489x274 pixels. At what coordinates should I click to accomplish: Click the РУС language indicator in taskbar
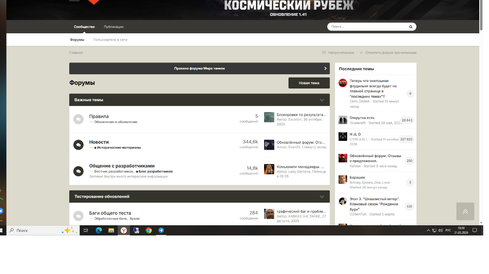pyautogui.click(x=448, y=231)
